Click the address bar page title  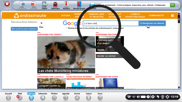pos(135,5)
